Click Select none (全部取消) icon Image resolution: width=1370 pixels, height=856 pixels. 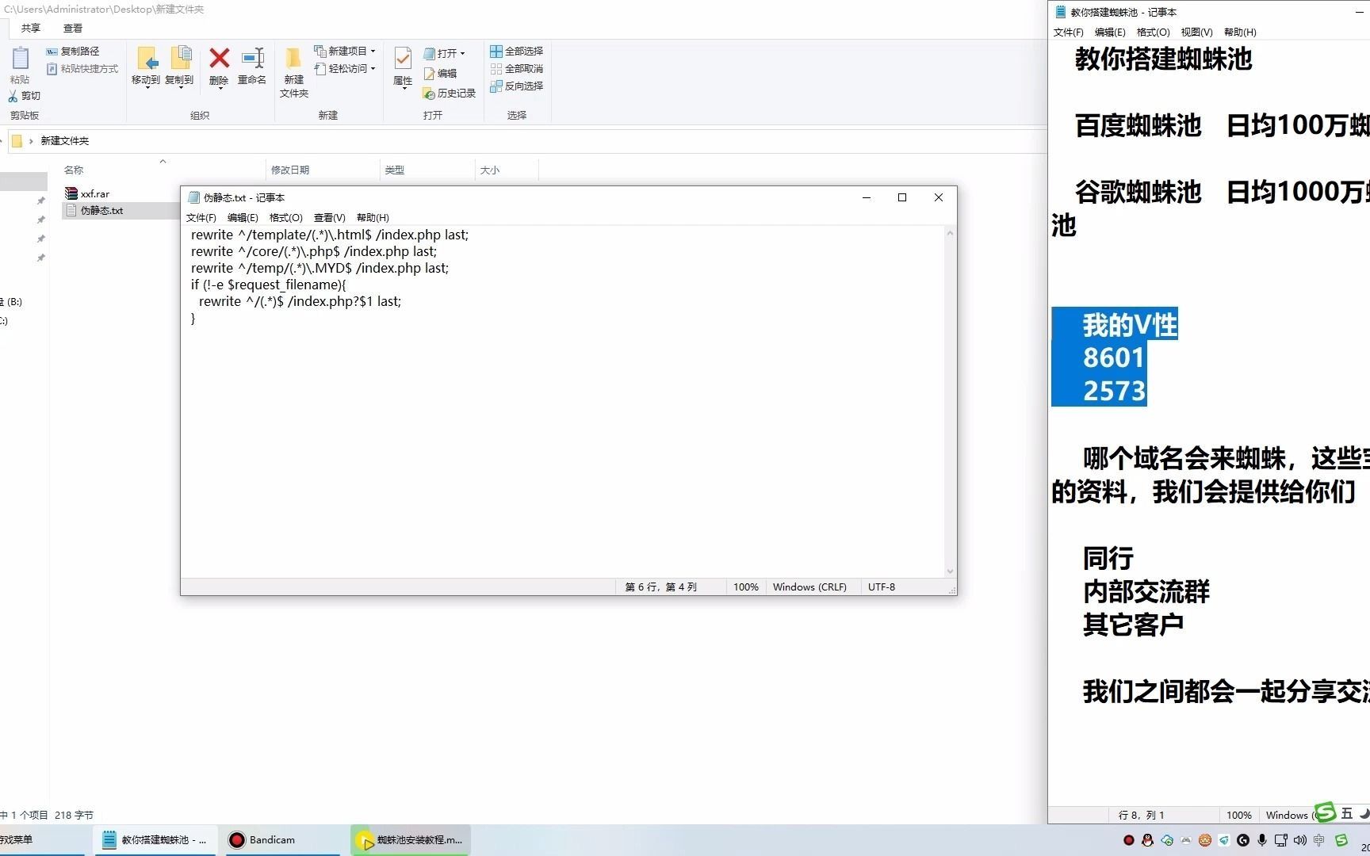[496, 69]
